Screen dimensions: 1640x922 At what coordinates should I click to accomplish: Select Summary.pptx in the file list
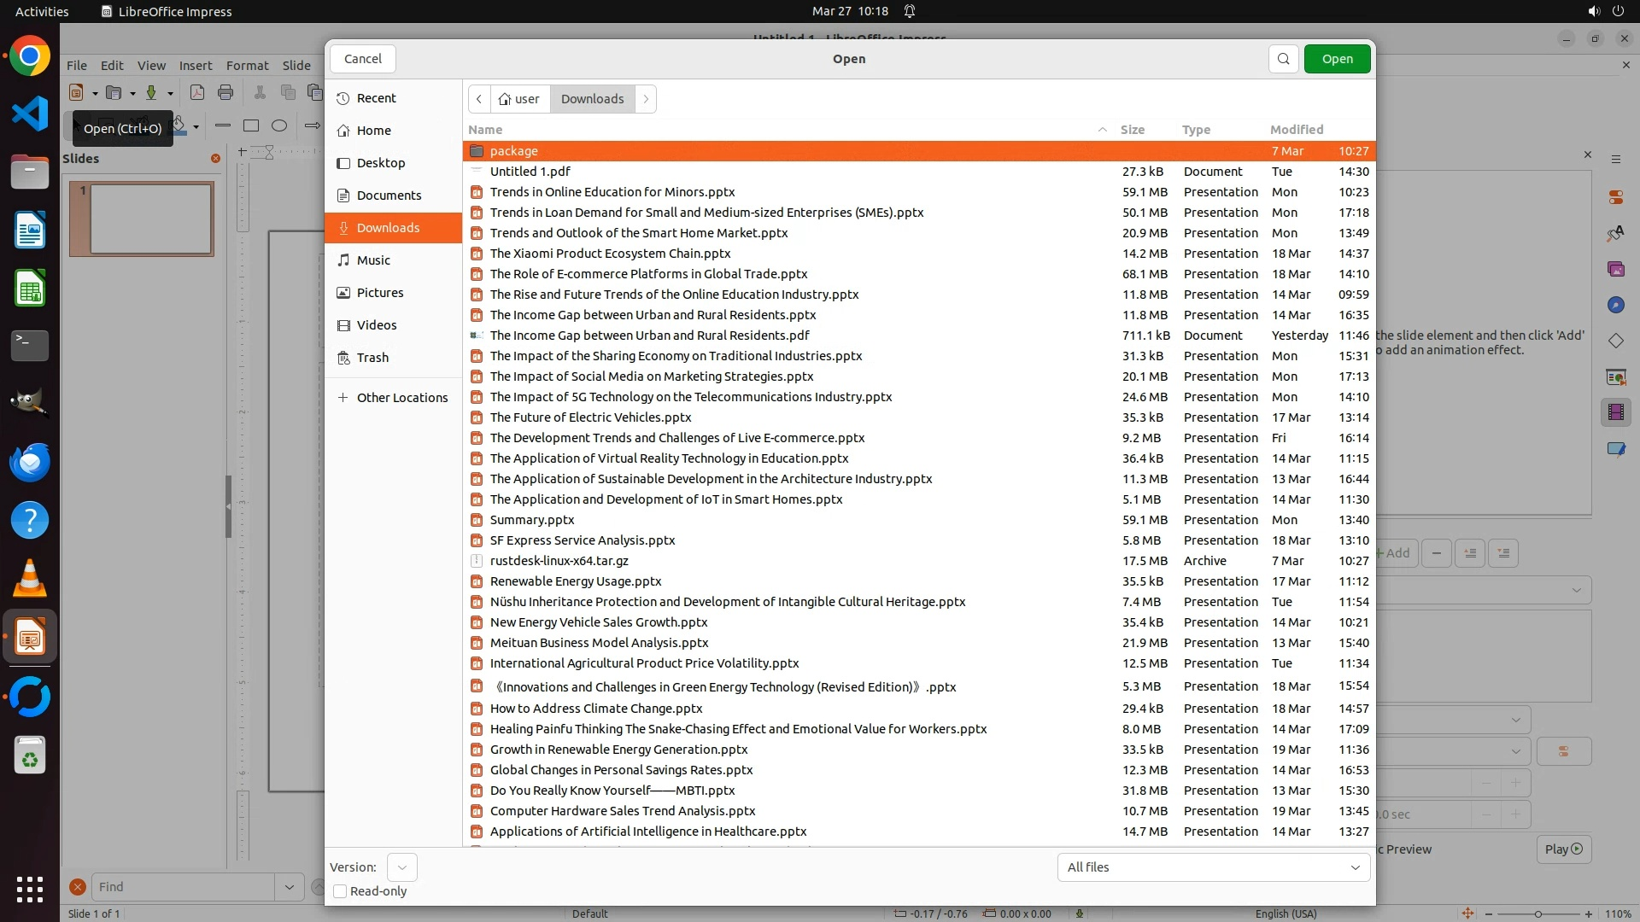click(531, 520)
